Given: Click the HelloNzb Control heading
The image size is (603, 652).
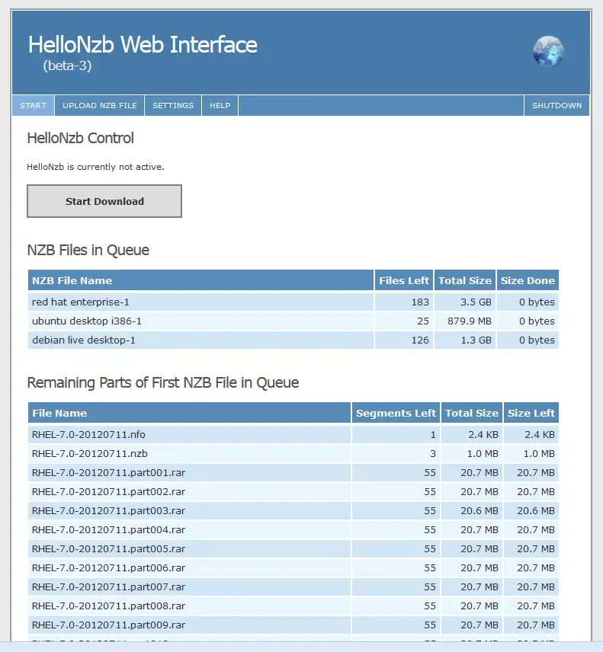Looking at the screenshot, I should tap(80, 138).
